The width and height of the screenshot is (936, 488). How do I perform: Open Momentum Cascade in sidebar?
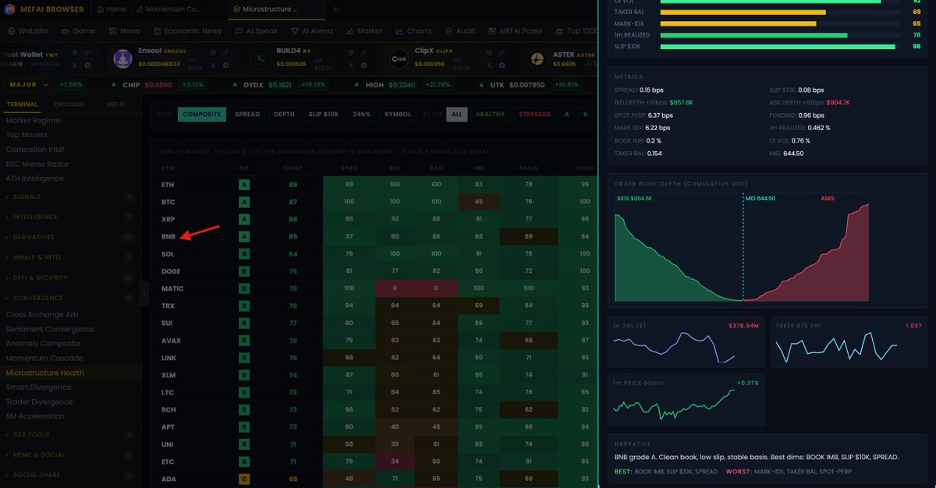pyautogui.click(x=44, y=358)
